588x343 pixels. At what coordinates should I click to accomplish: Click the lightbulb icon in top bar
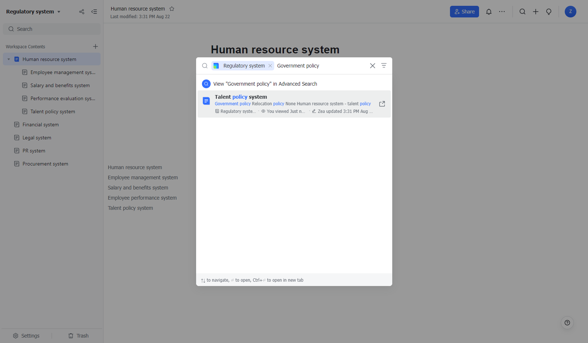[549, 12]
